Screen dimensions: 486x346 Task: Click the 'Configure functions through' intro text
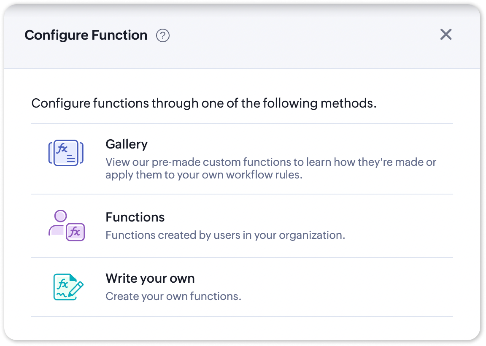[203, 103]
